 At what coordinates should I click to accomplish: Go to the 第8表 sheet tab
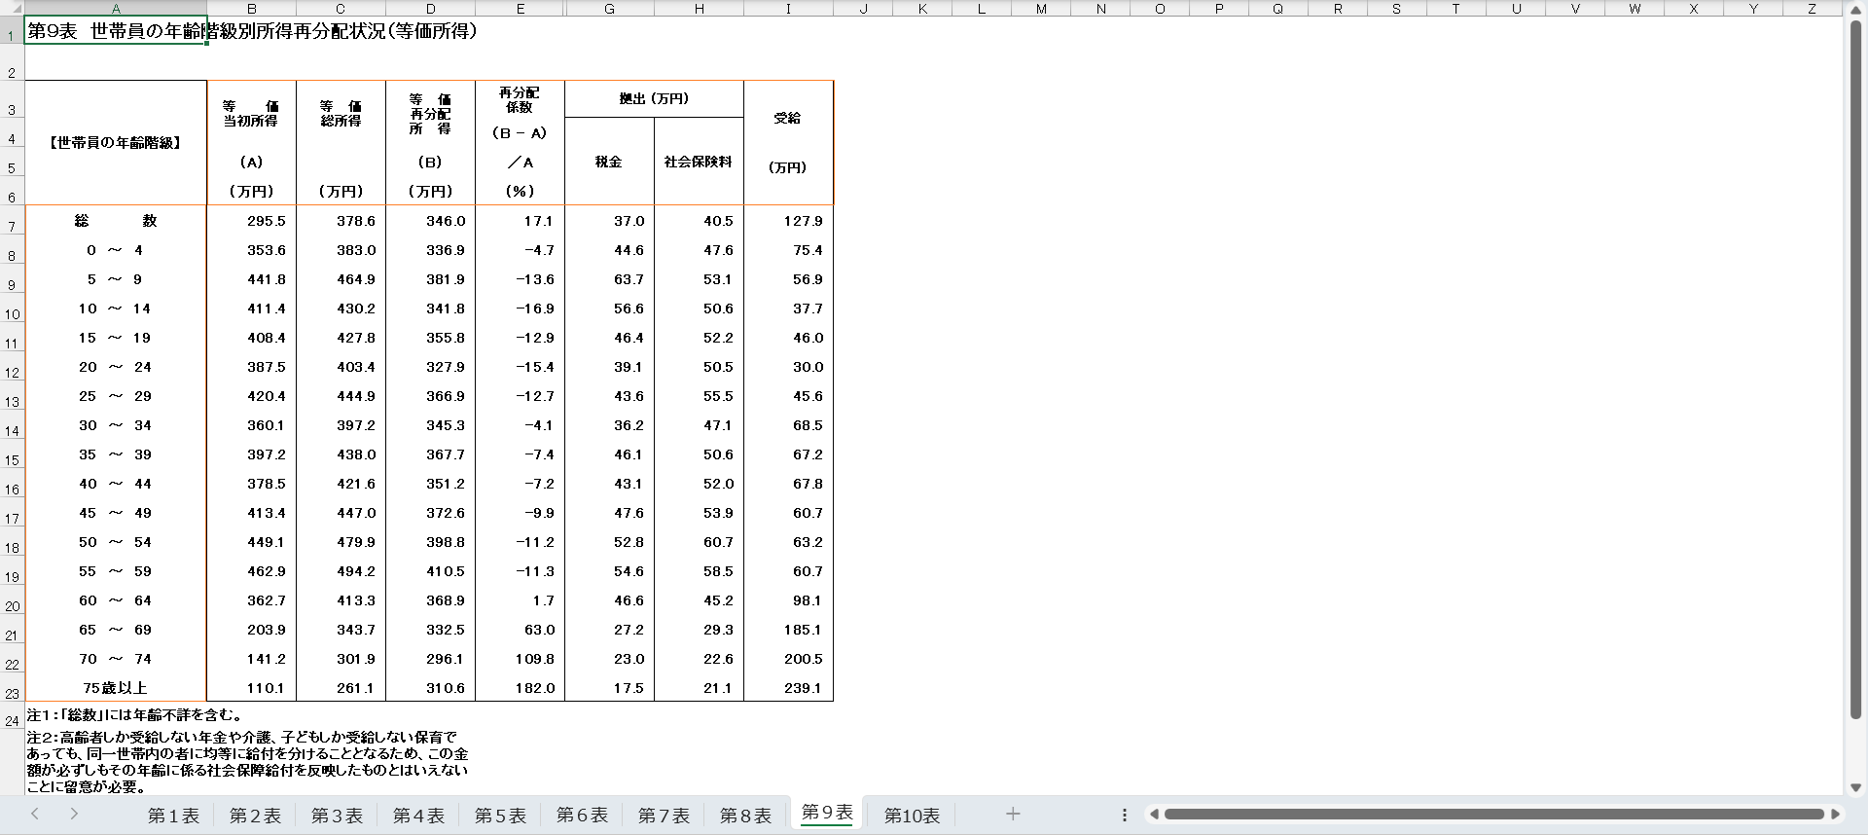(745, 816)
